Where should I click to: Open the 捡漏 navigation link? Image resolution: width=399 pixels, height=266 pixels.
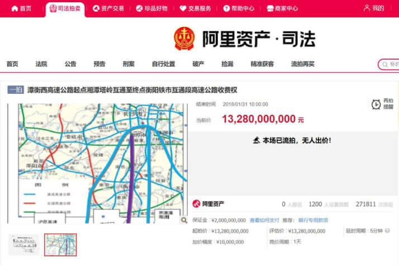click(x=227, y=64)
